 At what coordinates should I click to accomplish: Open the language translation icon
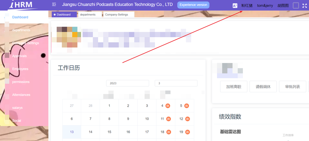tap(235, 6)
